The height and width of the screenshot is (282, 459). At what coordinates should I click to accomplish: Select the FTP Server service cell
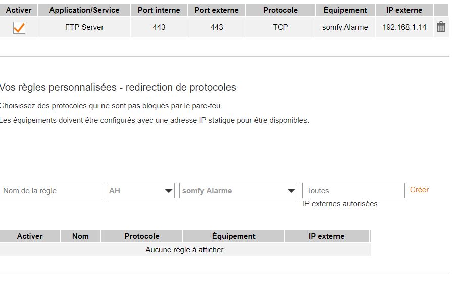click(84, 27)
